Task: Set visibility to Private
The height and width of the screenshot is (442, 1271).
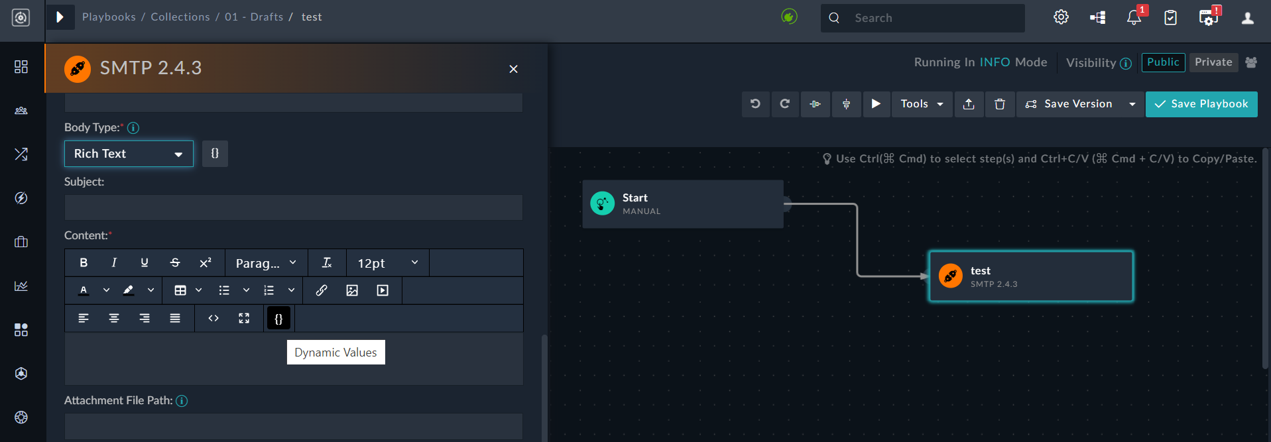Action: (1213, 62)
